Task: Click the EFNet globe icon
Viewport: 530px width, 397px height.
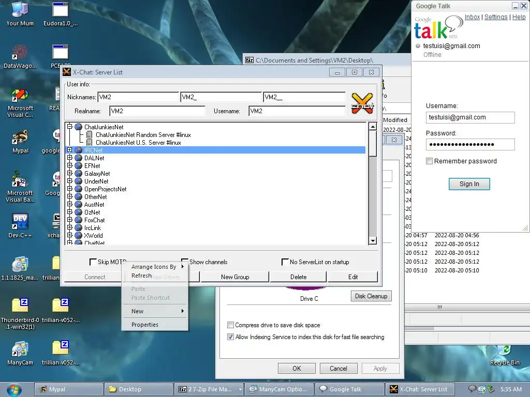Action: [x=79, y=166]
